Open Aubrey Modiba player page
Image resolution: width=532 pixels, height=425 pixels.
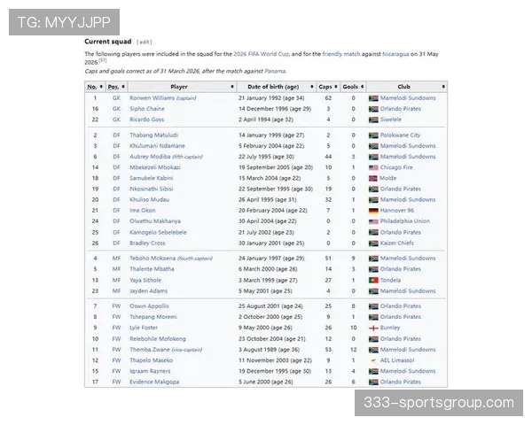click(150, 157)
